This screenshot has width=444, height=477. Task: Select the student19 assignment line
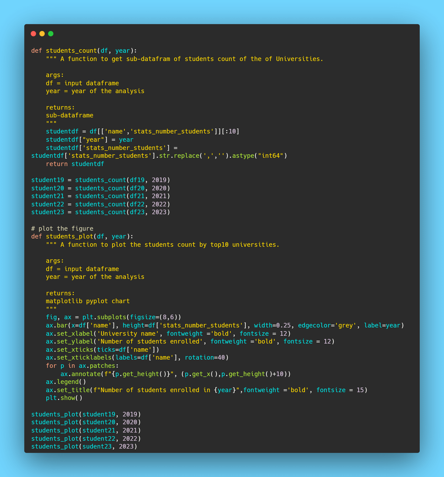(100, 180)
